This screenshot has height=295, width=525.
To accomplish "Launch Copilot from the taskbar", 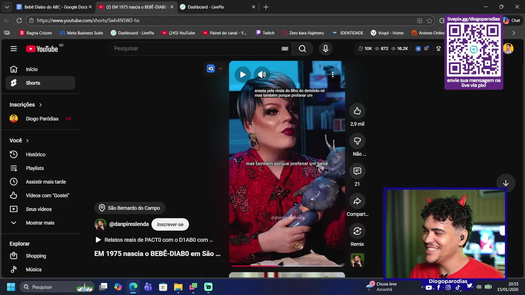I will 118,287.
